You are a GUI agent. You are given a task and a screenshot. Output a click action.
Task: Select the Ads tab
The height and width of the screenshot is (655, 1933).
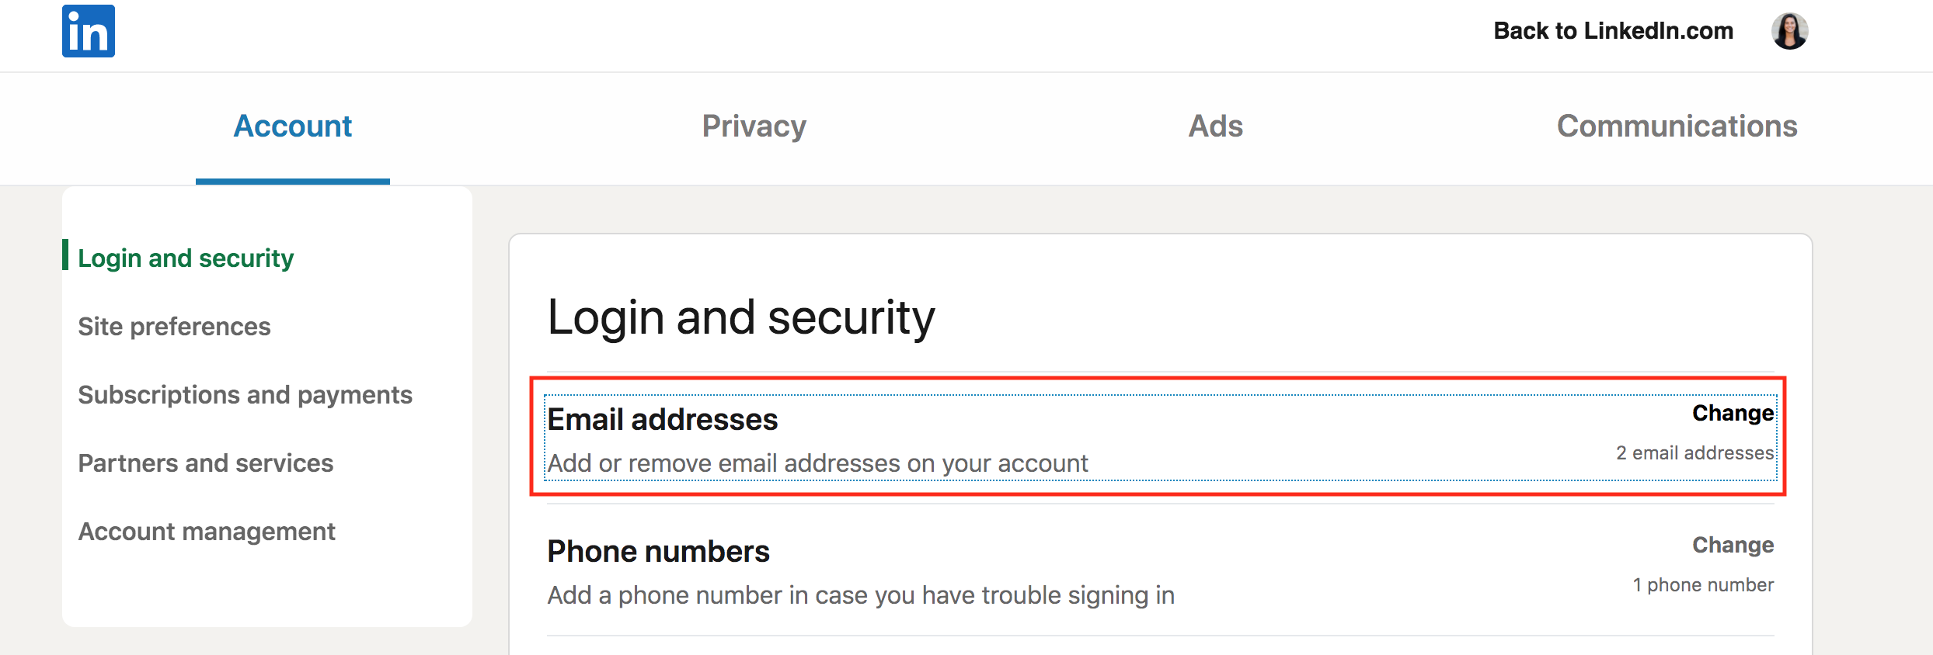pyautogui.click(x=1215, y=126)
